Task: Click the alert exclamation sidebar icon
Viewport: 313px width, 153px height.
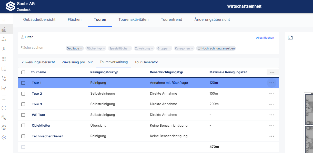Action: (4, 108)
